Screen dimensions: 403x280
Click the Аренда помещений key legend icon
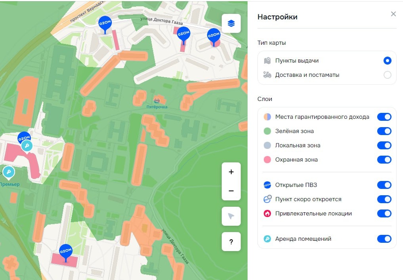tap(267, 239)
